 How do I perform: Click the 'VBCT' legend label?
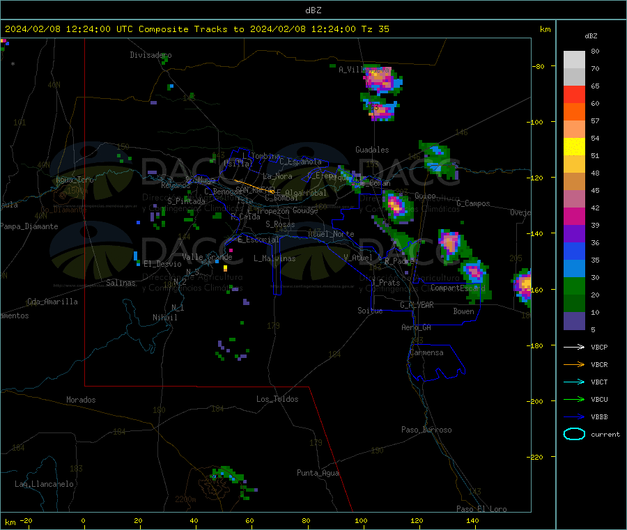pyautogui.click(x=599, y=382)
